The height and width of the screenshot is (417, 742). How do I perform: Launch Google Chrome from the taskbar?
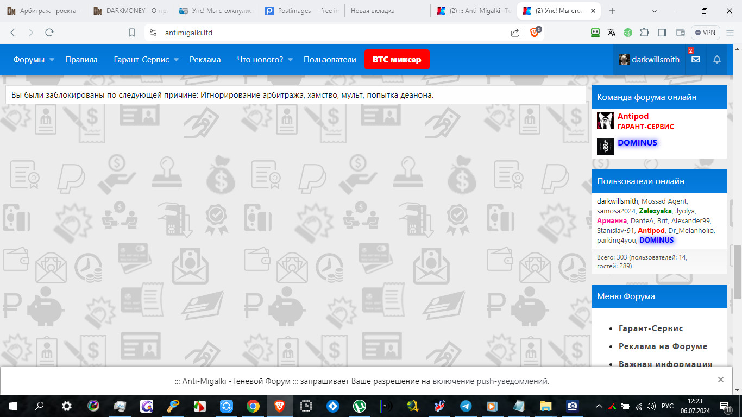[253, 406]
